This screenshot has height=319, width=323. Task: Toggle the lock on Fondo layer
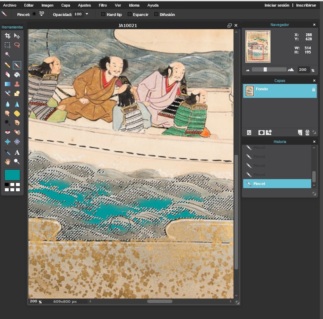314,90
